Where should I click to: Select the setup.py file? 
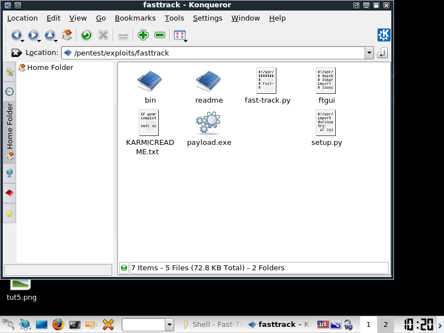pos(326,128)
